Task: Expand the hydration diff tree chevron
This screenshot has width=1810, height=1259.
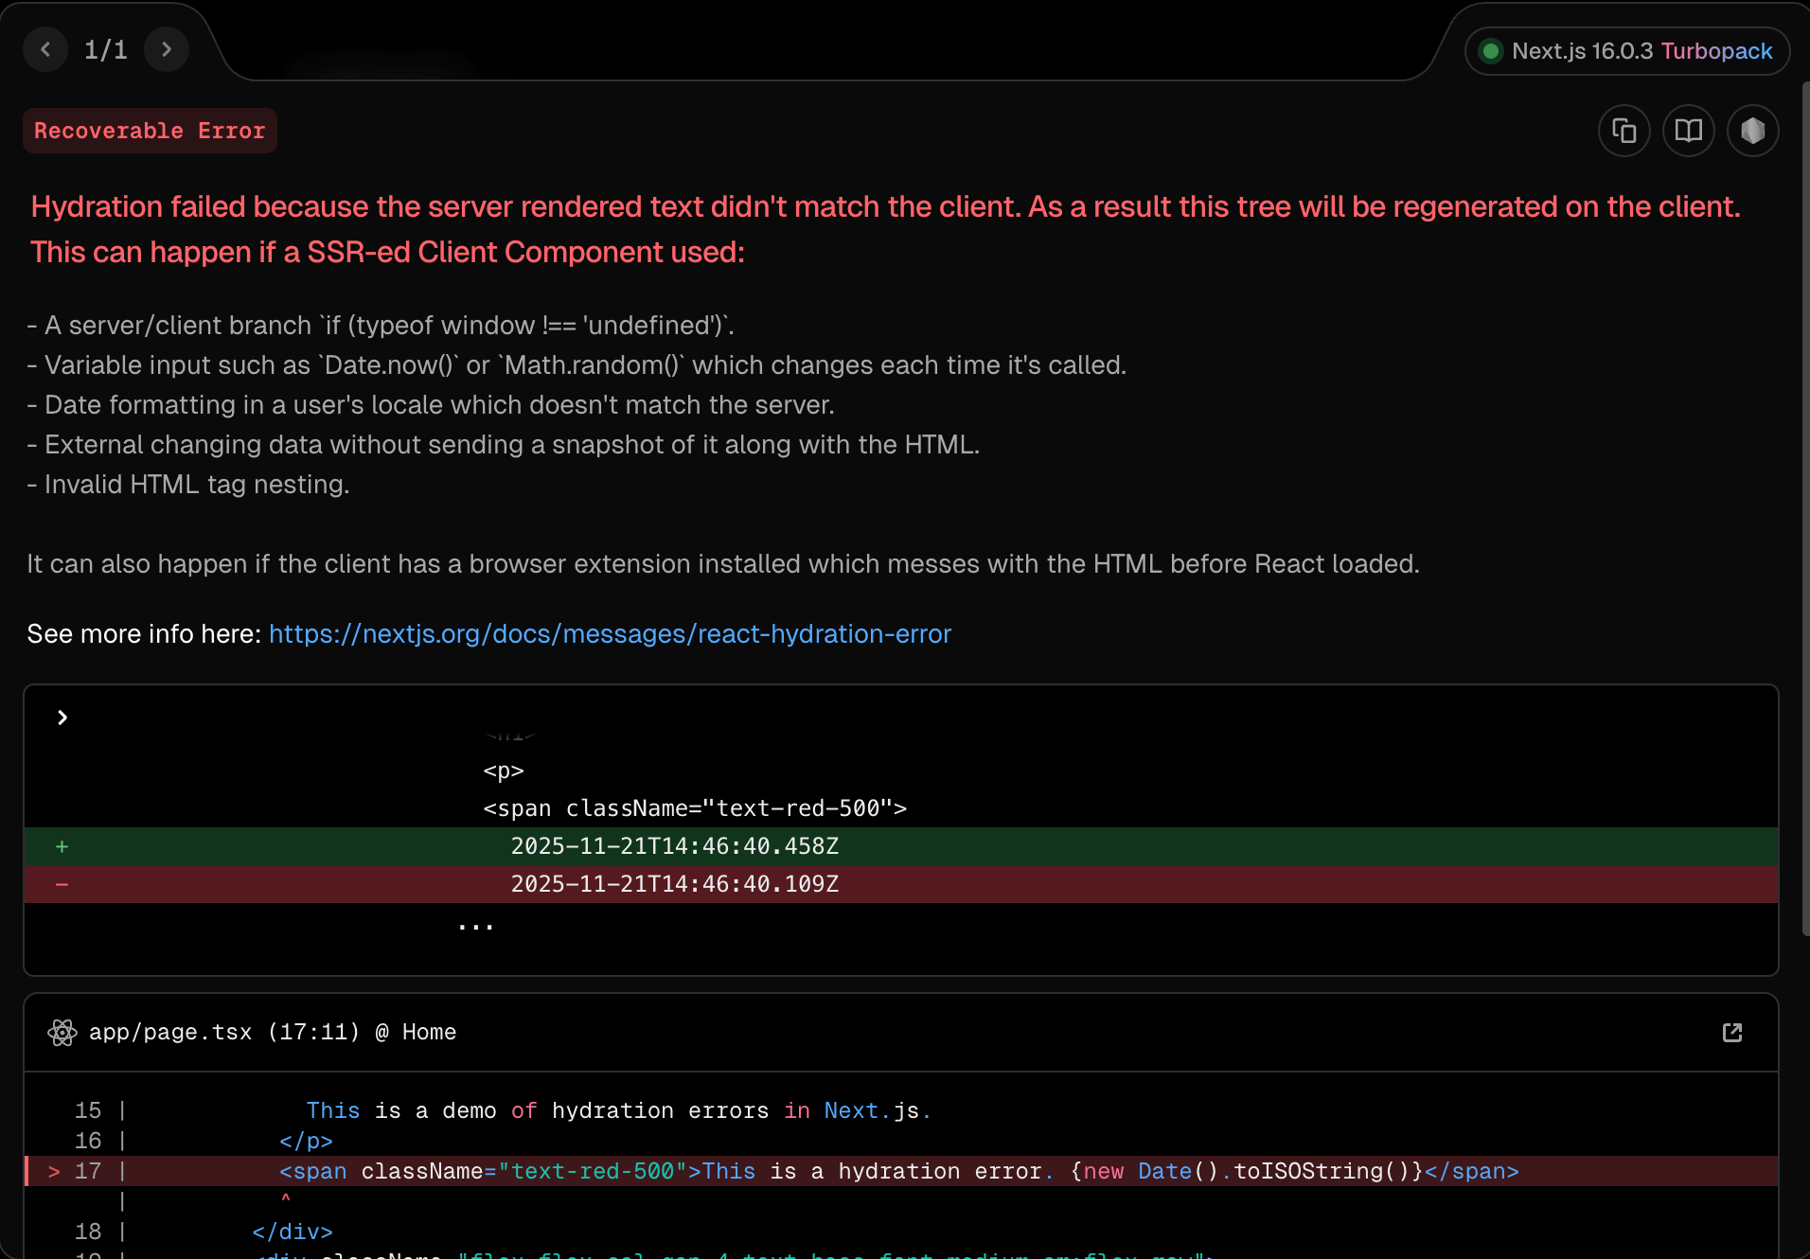Action: click(62, 718)
